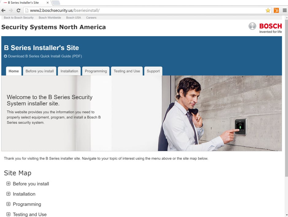
Task: Expand the Testing and Use section
Action: click(8, 214)
